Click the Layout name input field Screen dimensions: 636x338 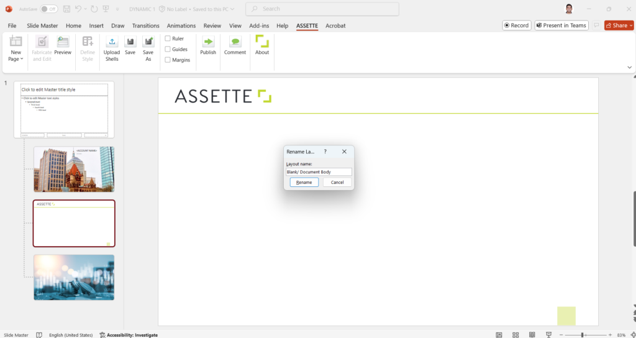[319, 171]
